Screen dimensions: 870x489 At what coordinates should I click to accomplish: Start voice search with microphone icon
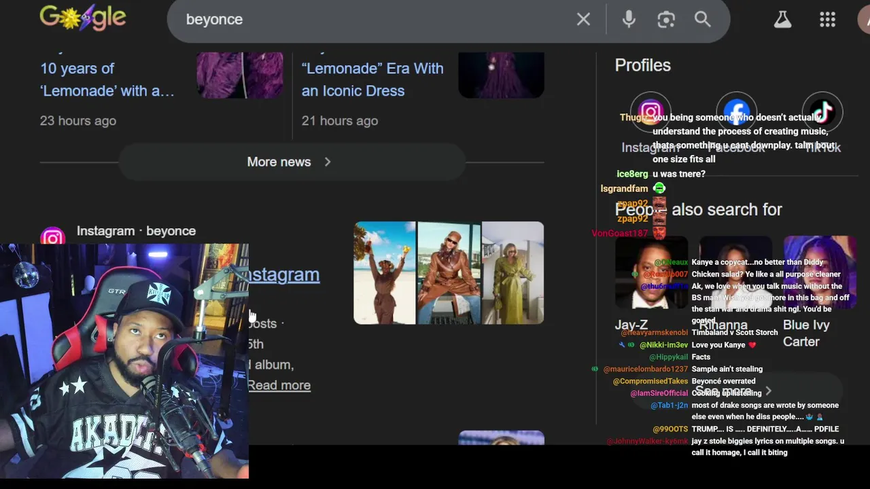point(629,19)
